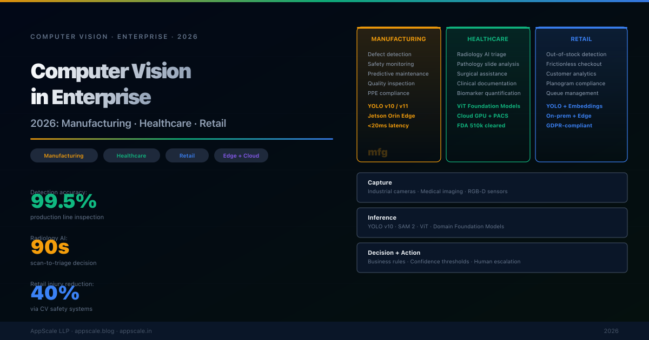This screenshot has width=649, height=340.
Task: Click the mfg watermark in Manufacturing card
Action: [x=378, y=152]
